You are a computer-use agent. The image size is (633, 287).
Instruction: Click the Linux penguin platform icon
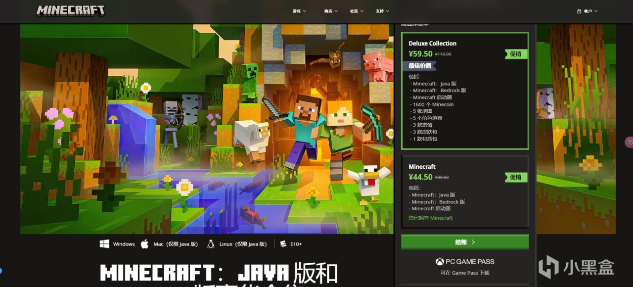pos(211,244)
